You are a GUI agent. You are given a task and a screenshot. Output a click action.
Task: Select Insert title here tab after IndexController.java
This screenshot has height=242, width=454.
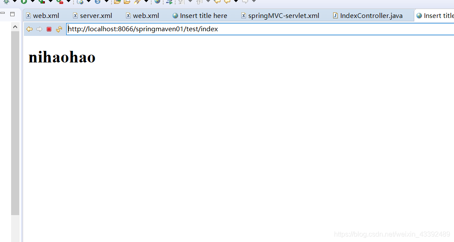click(x=435, y=16)
